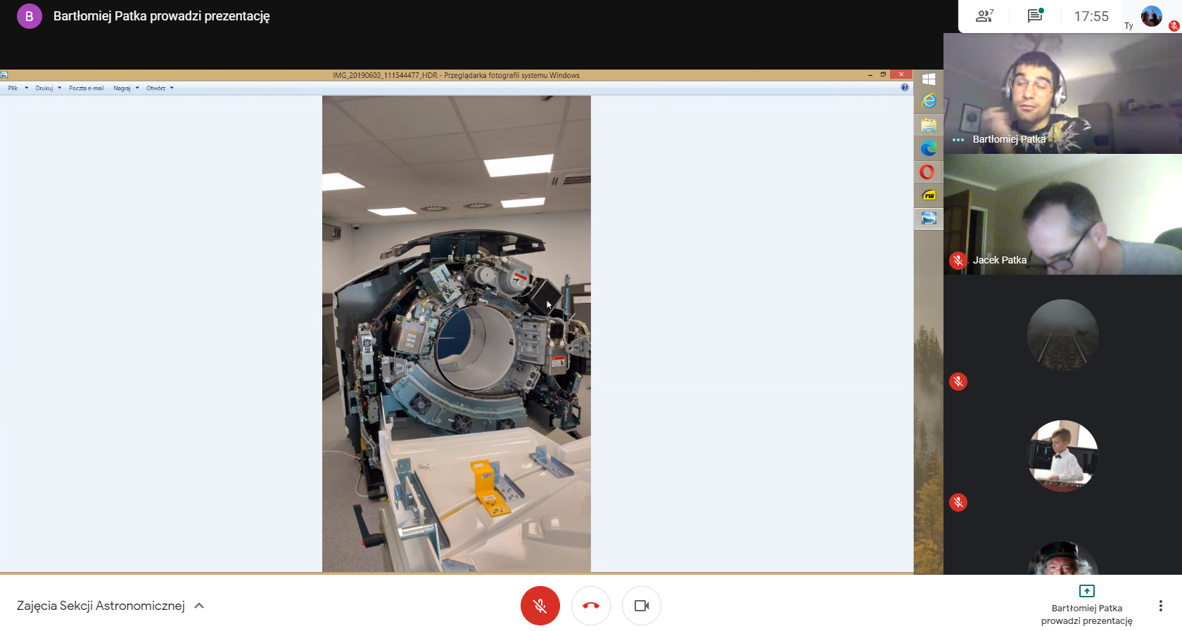Expand meeting details for Zajęcia Sekcji Astronomicznej
The height and width of the screenshot is (631, 1182).
(199, 606)
